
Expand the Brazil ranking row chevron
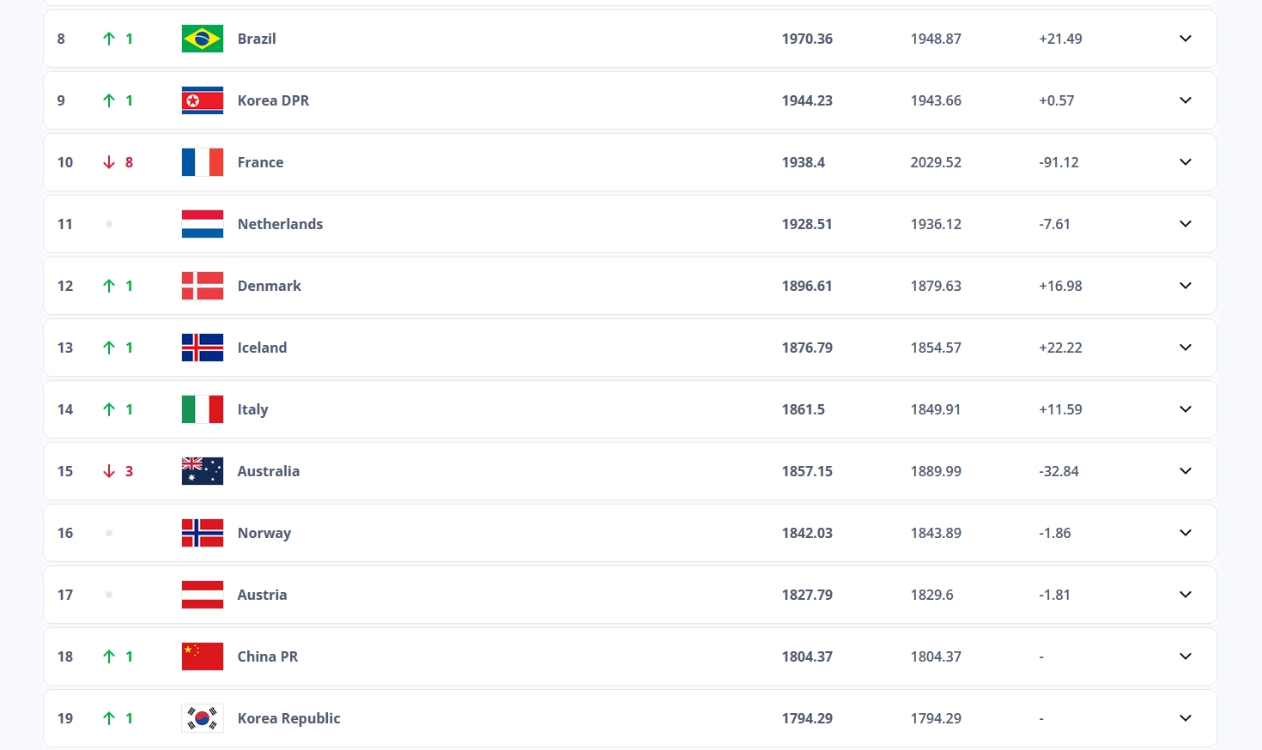click(x=1186, y=39)
